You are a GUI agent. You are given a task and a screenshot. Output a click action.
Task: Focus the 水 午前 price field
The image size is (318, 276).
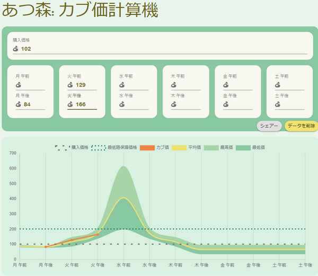(134, 85)
